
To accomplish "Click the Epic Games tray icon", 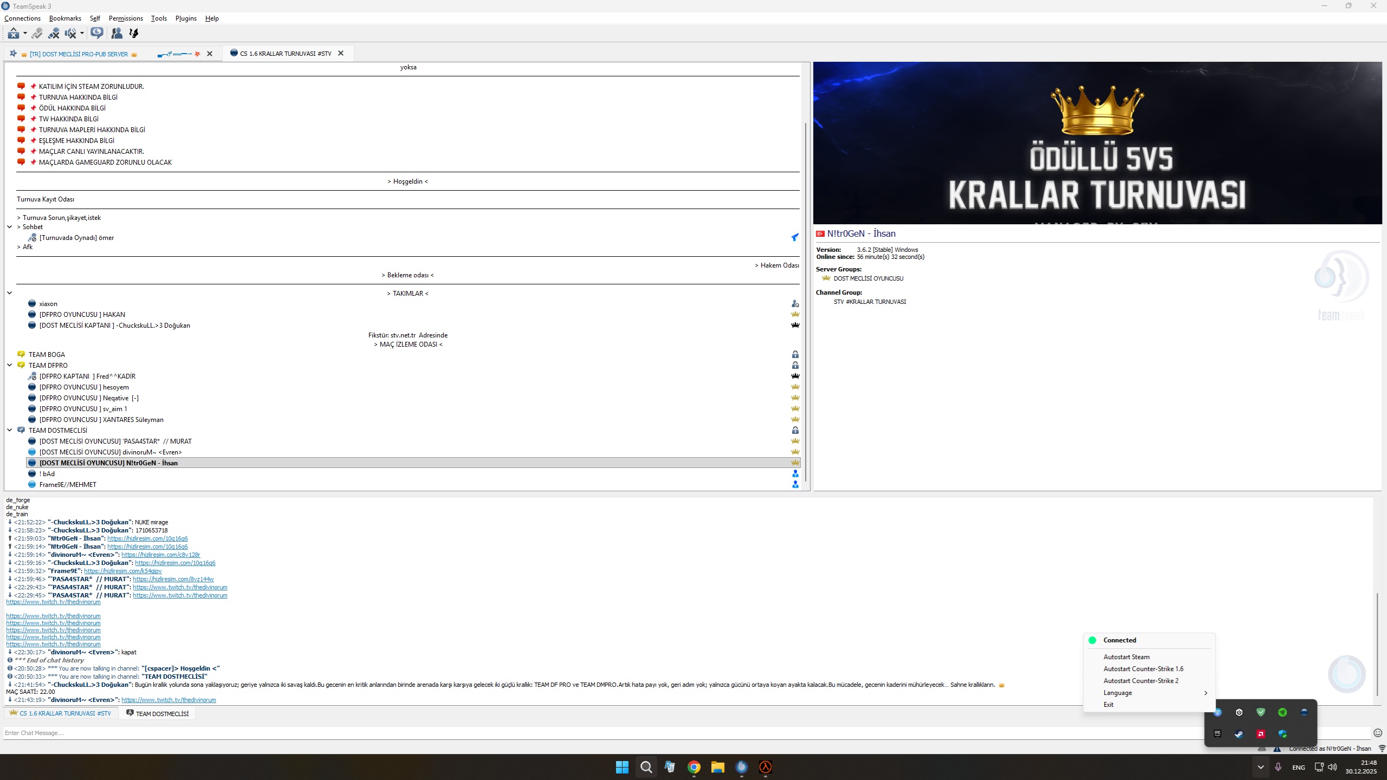I will (x=1217, y=734).
